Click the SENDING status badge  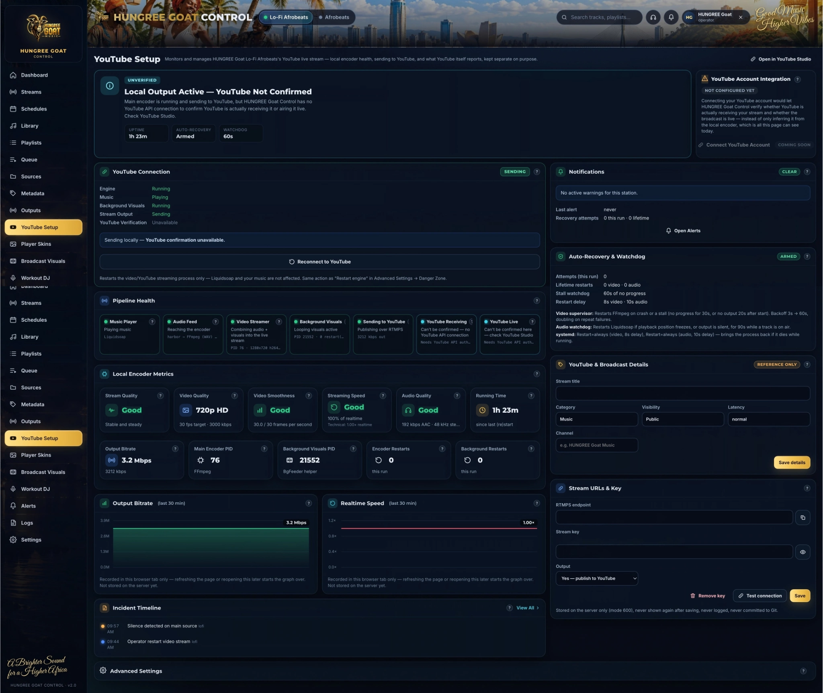(515, 172)
